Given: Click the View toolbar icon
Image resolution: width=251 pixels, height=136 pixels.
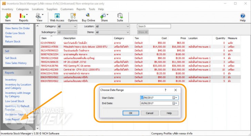Looking at the screenshot, I should click(39, 18).
